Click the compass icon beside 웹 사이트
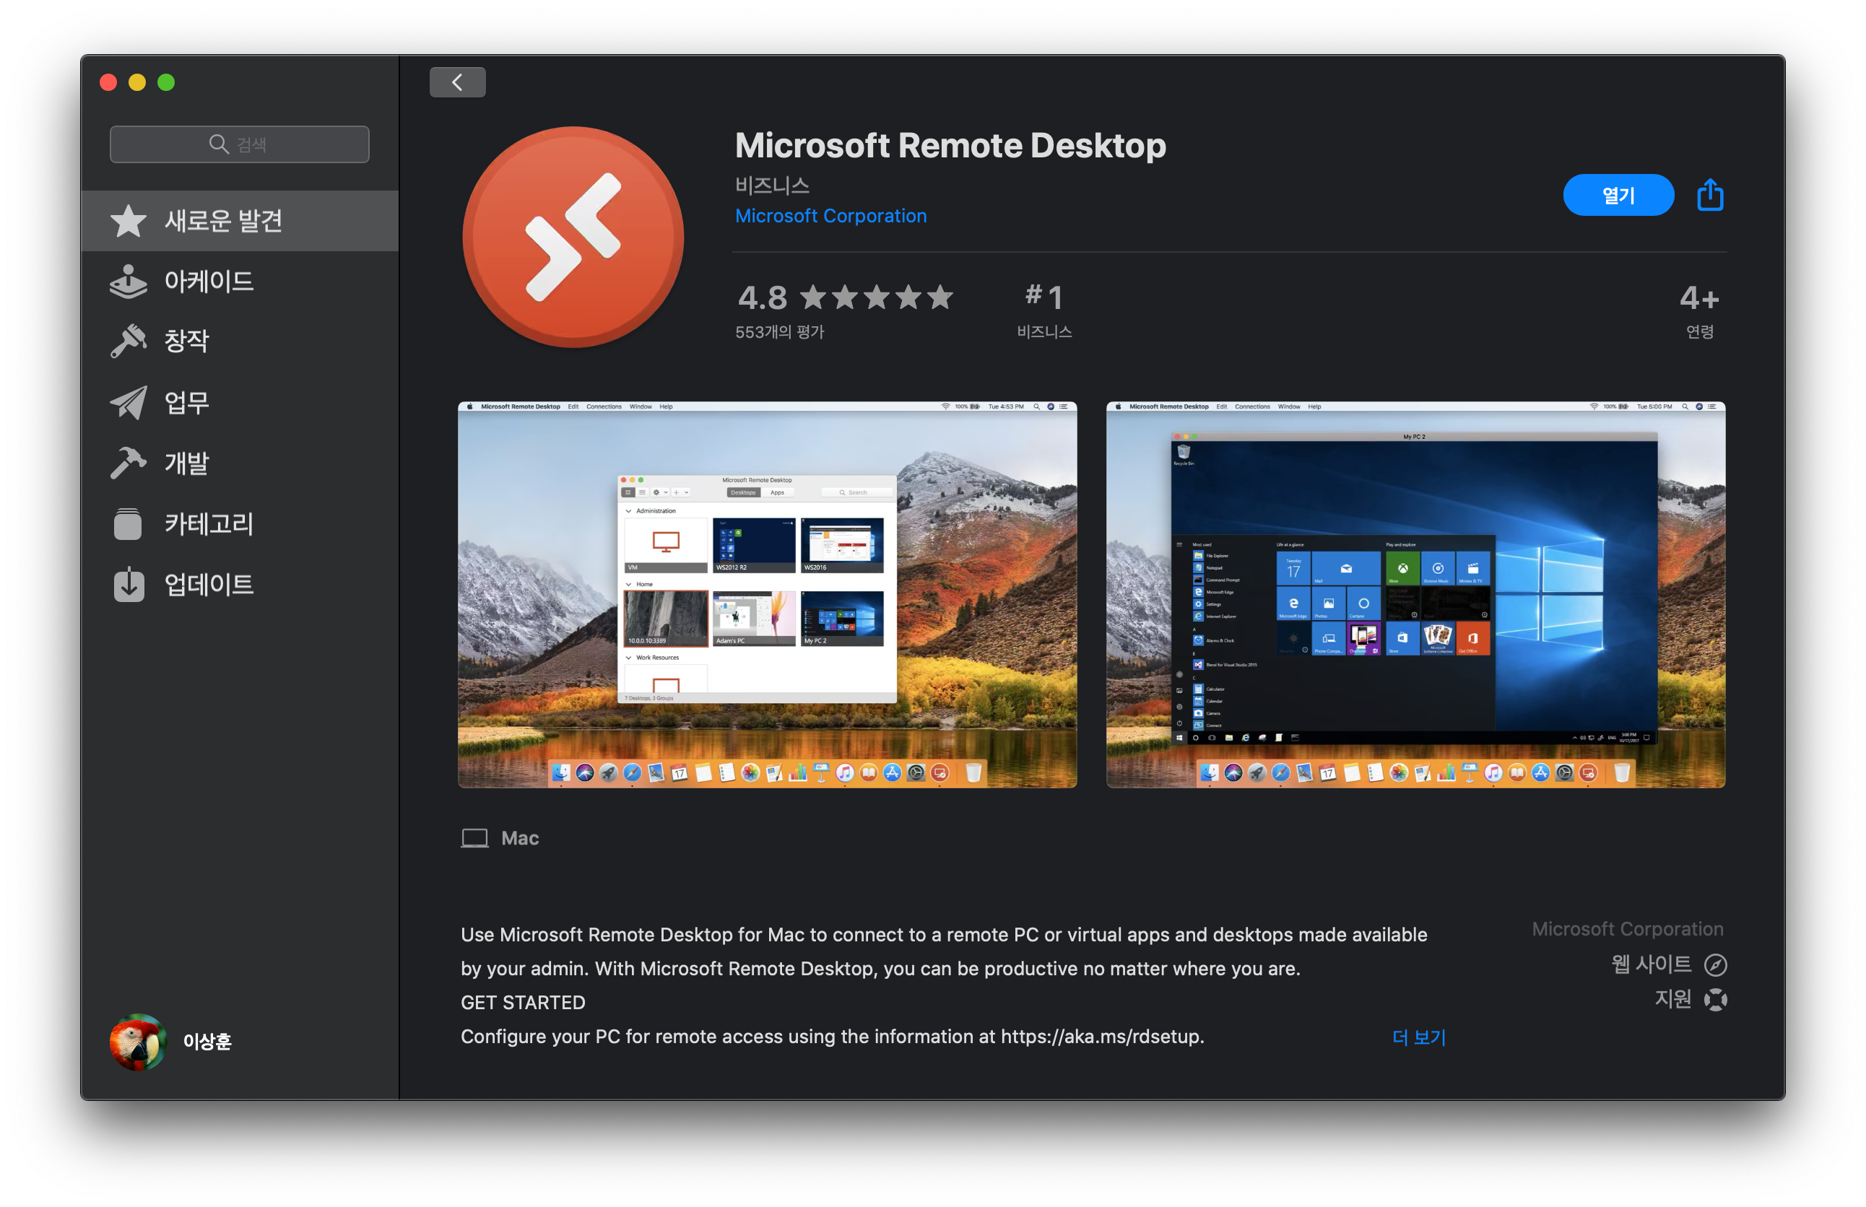The width and height of the screenshot is (1866, 1207). pyautogui.click(x=1716, y=965)
